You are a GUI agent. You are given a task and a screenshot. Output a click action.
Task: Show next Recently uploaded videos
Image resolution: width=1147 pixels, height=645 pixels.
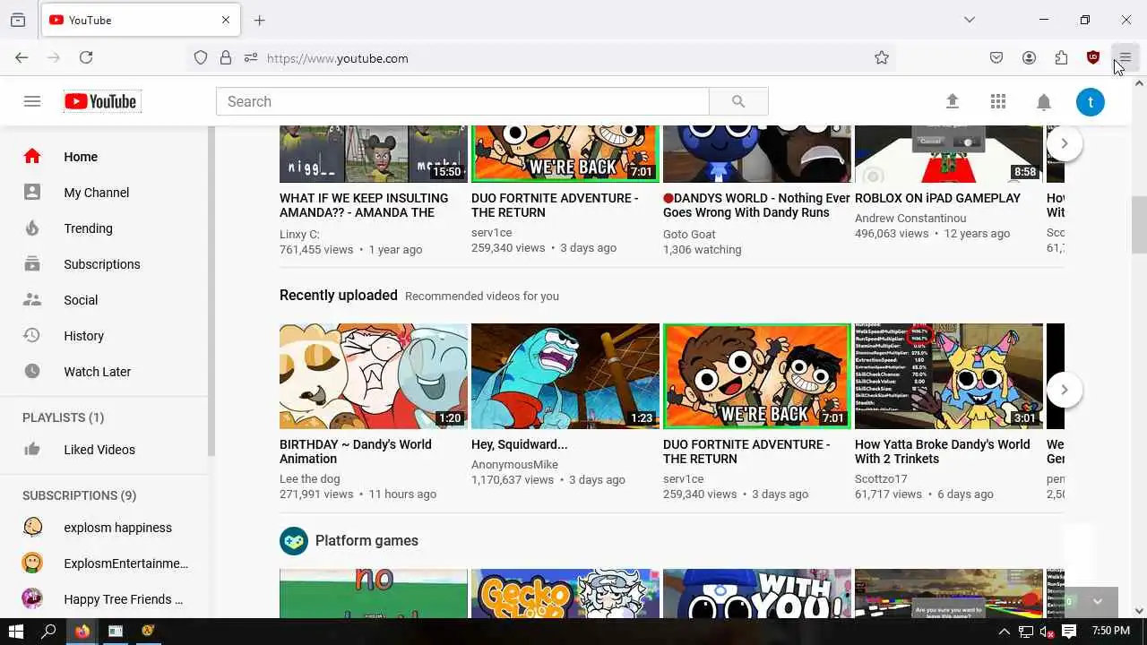click(x=1064, y=390)
